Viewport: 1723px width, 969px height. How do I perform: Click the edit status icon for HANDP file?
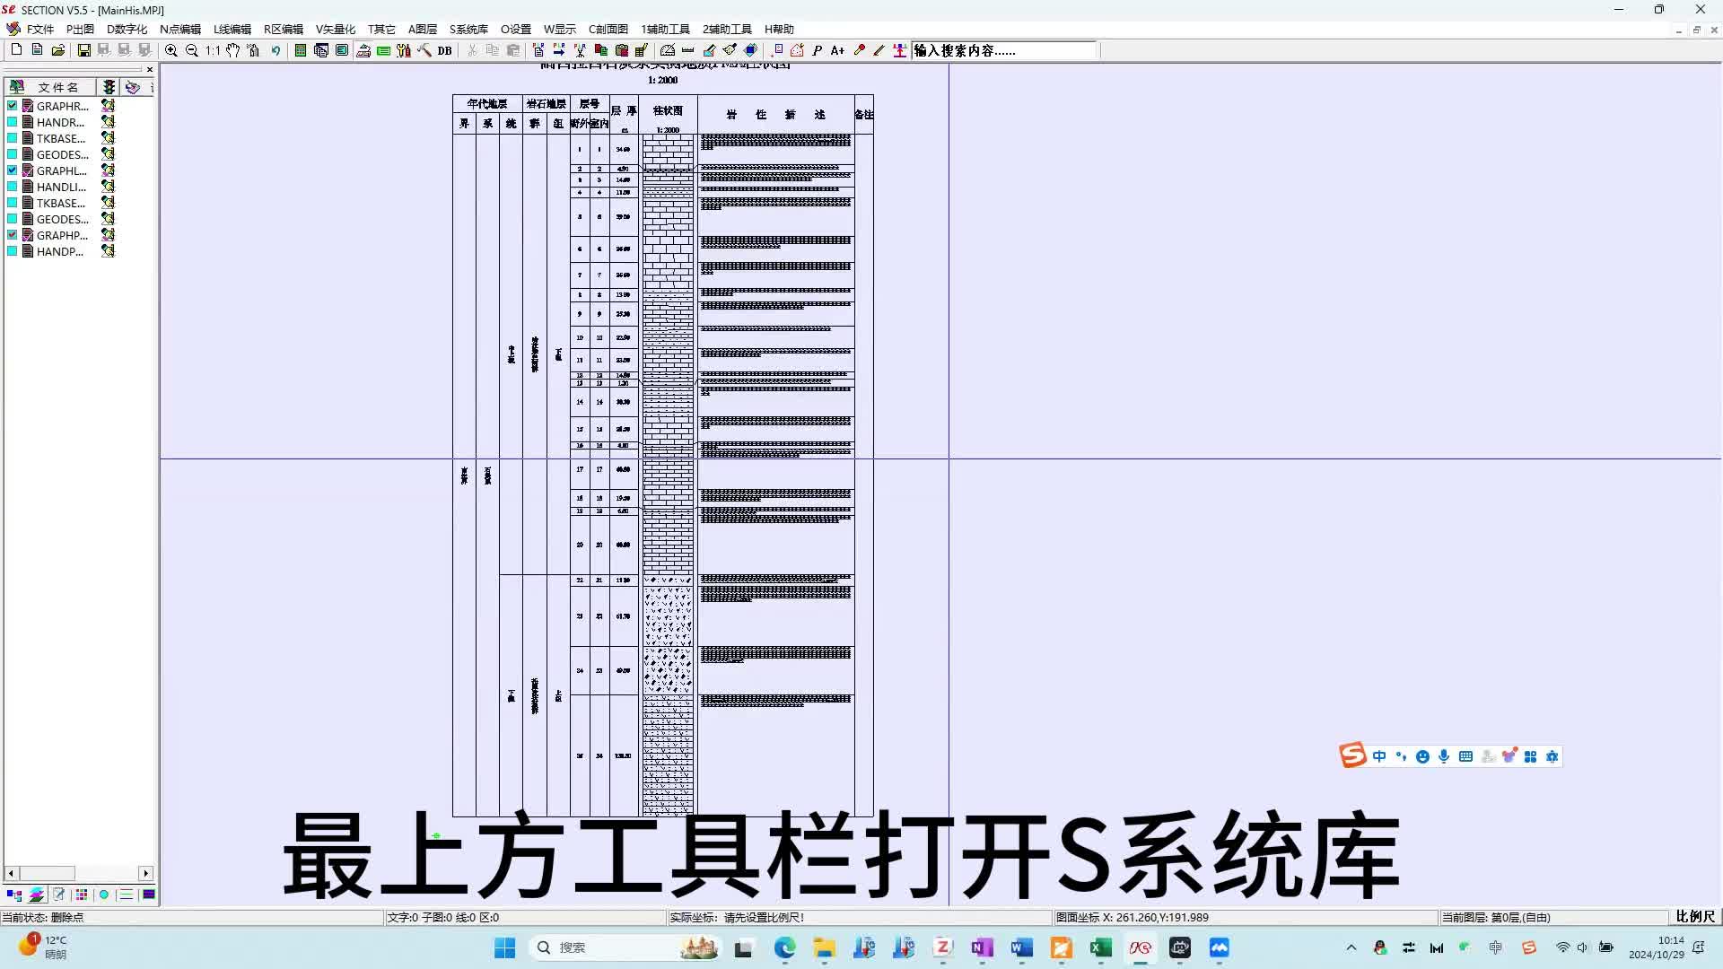click(108, 251)
